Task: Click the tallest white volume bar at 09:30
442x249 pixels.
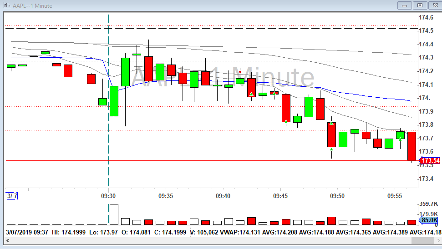Action: [114, 214]
